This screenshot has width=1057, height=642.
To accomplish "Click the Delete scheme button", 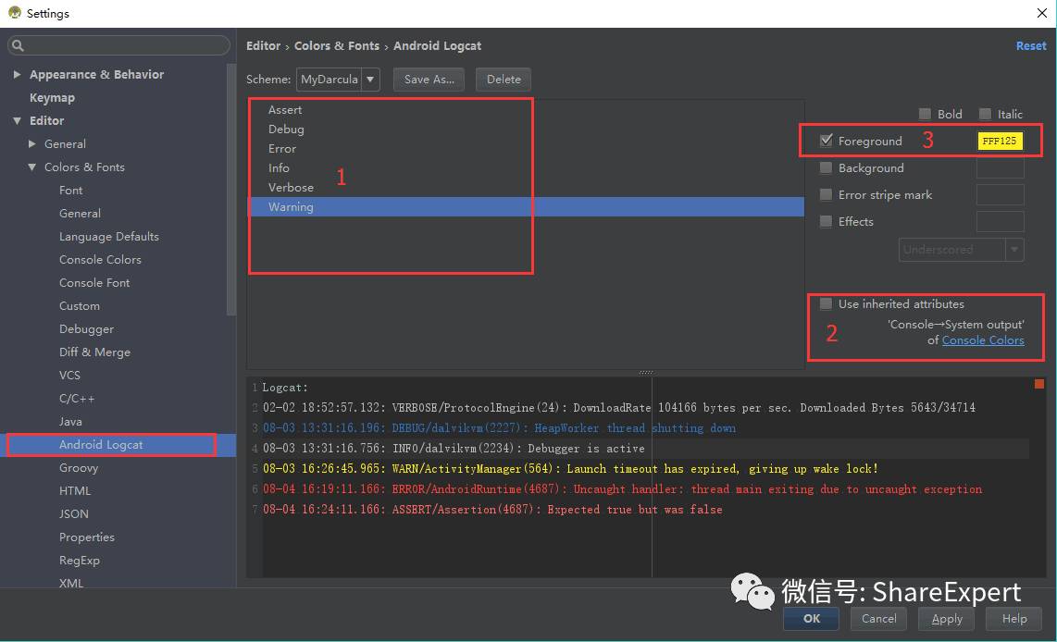I will click(x=504, y=79).
